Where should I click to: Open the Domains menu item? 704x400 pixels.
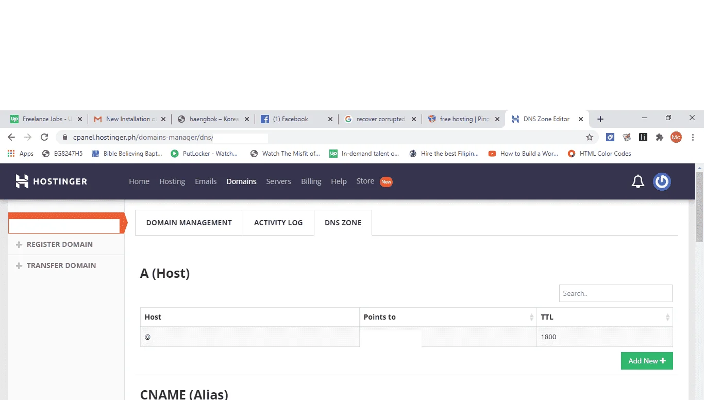pyautogui.click(x=241, y=181)
